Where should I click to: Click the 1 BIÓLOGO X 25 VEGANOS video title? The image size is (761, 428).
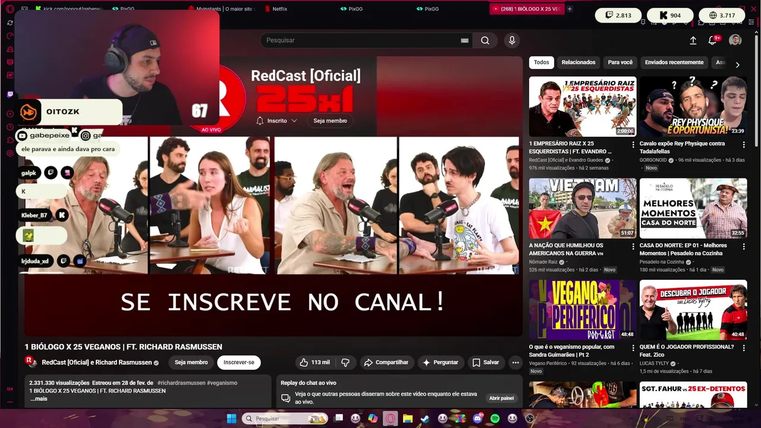(x=123, y=347)
